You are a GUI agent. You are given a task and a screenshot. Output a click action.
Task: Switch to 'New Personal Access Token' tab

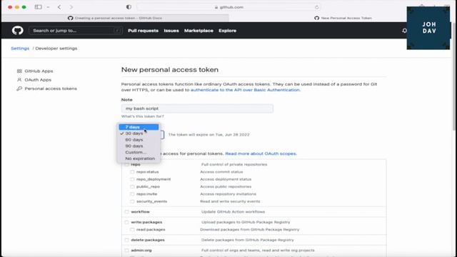click(343, 18)
